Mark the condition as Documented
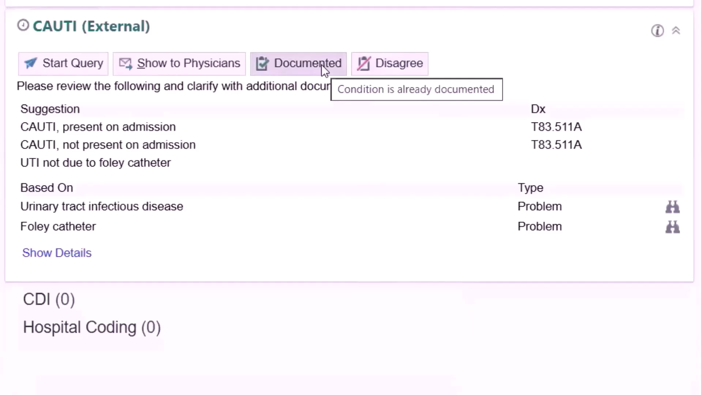 point(298,64)
